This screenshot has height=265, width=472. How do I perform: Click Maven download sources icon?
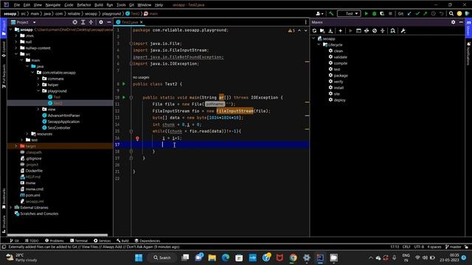coord(330,31)
